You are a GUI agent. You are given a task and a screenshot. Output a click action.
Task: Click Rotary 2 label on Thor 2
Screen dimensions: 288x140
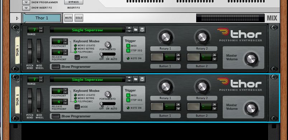[x=202, y=98]
